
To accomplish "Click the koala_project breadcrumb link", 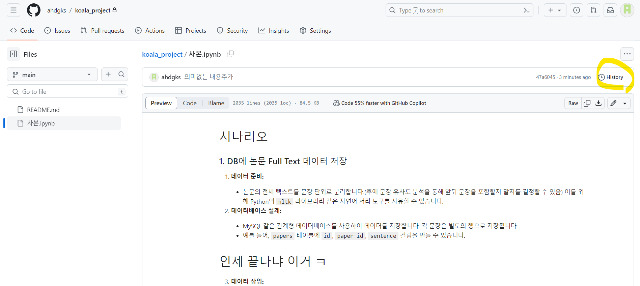I will 162,54.
